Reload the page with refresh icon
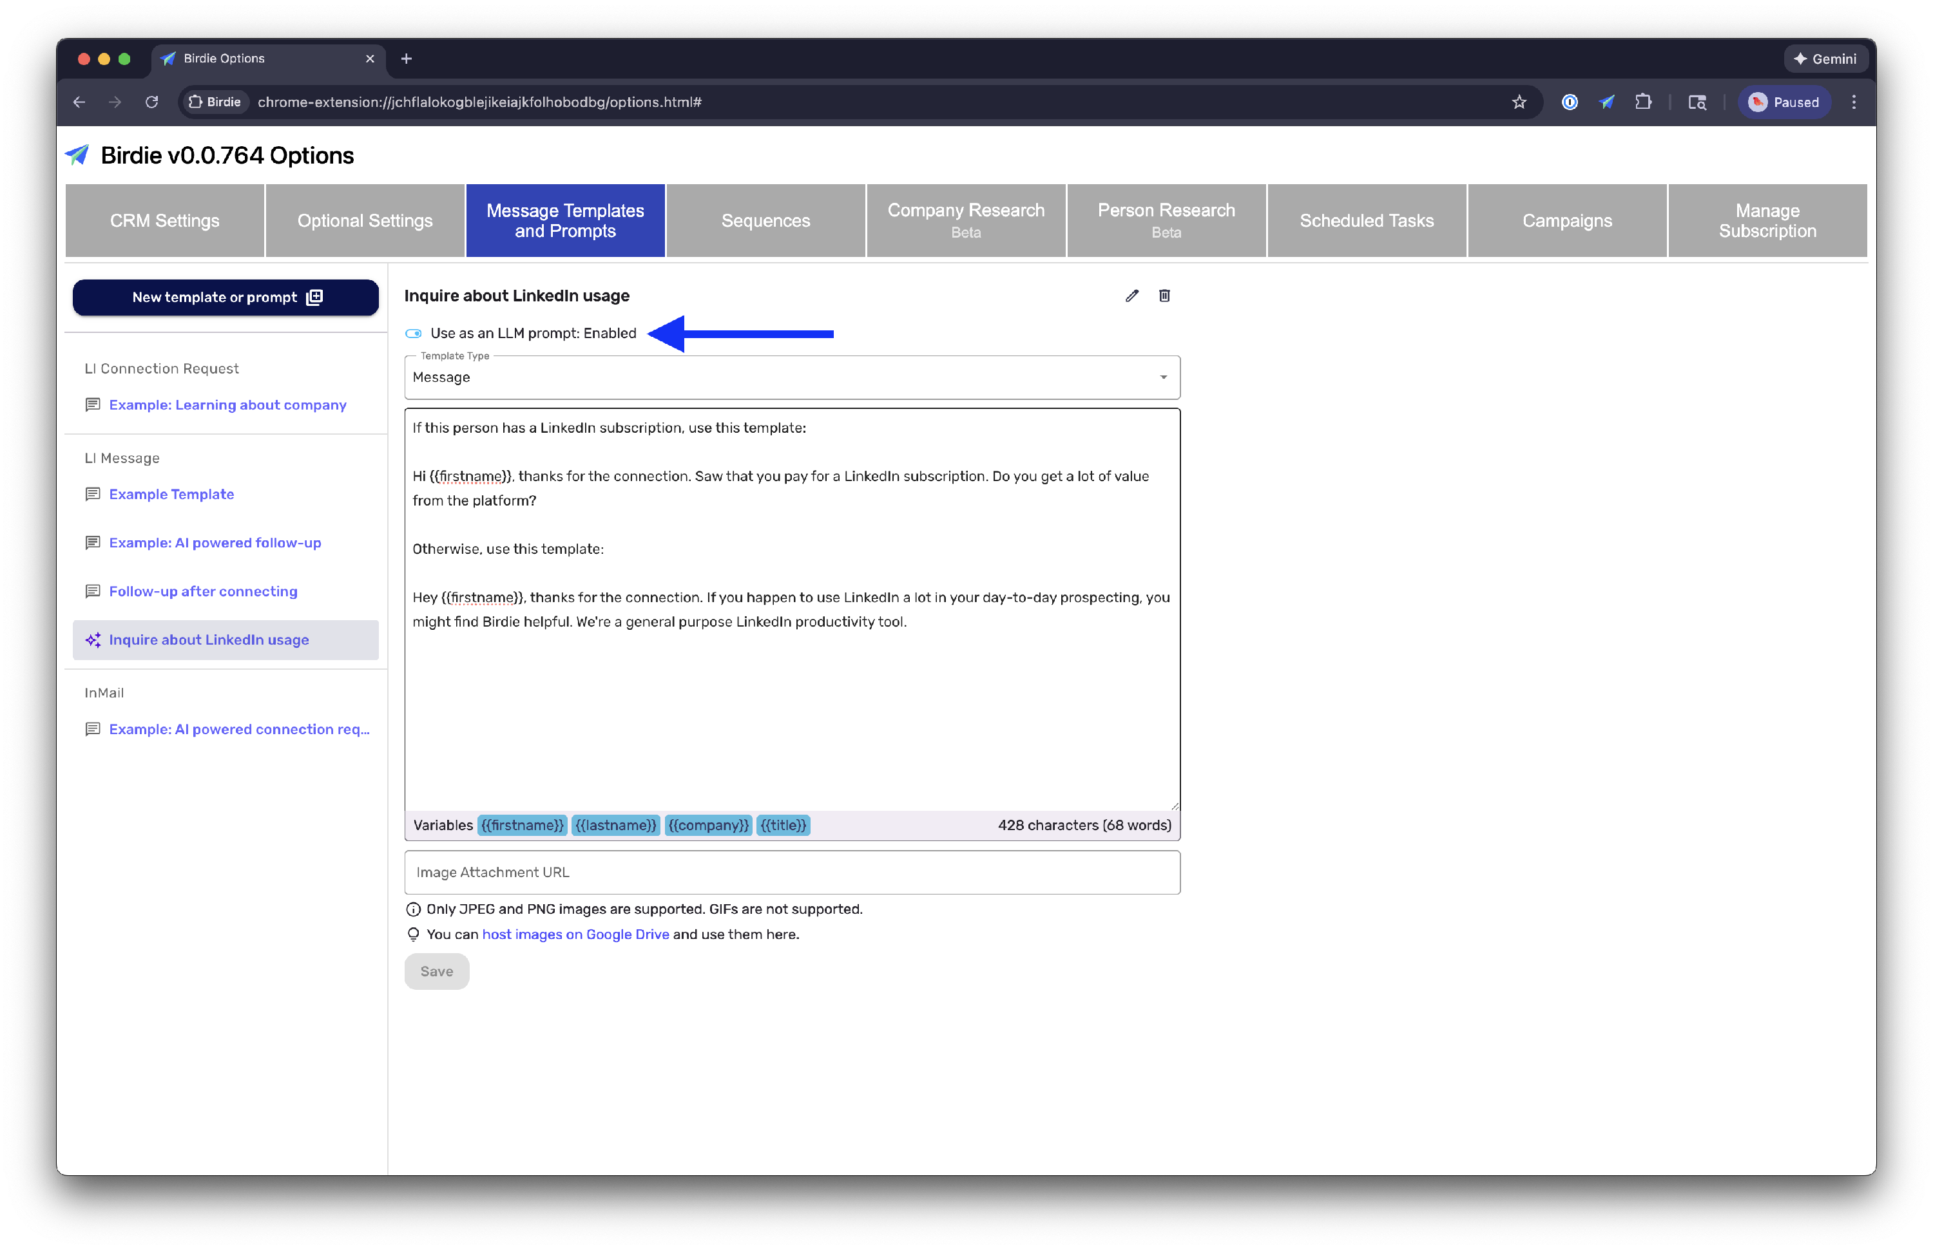The height and width of the screenshot is (1250, 1933). (x=152, y=102)
